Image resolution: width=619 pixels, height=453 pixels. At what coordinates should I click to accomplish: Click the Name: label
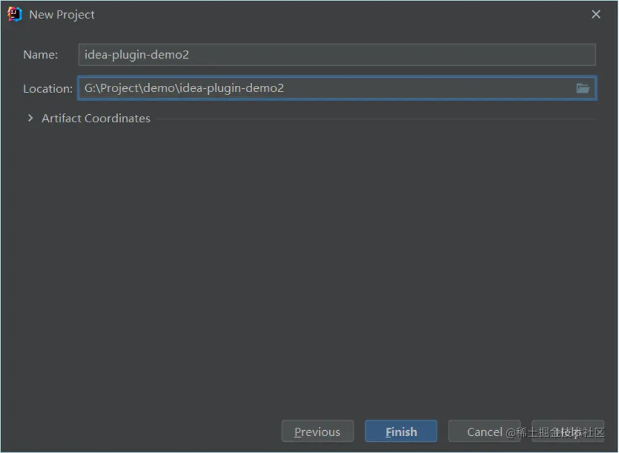pos(41,54)
